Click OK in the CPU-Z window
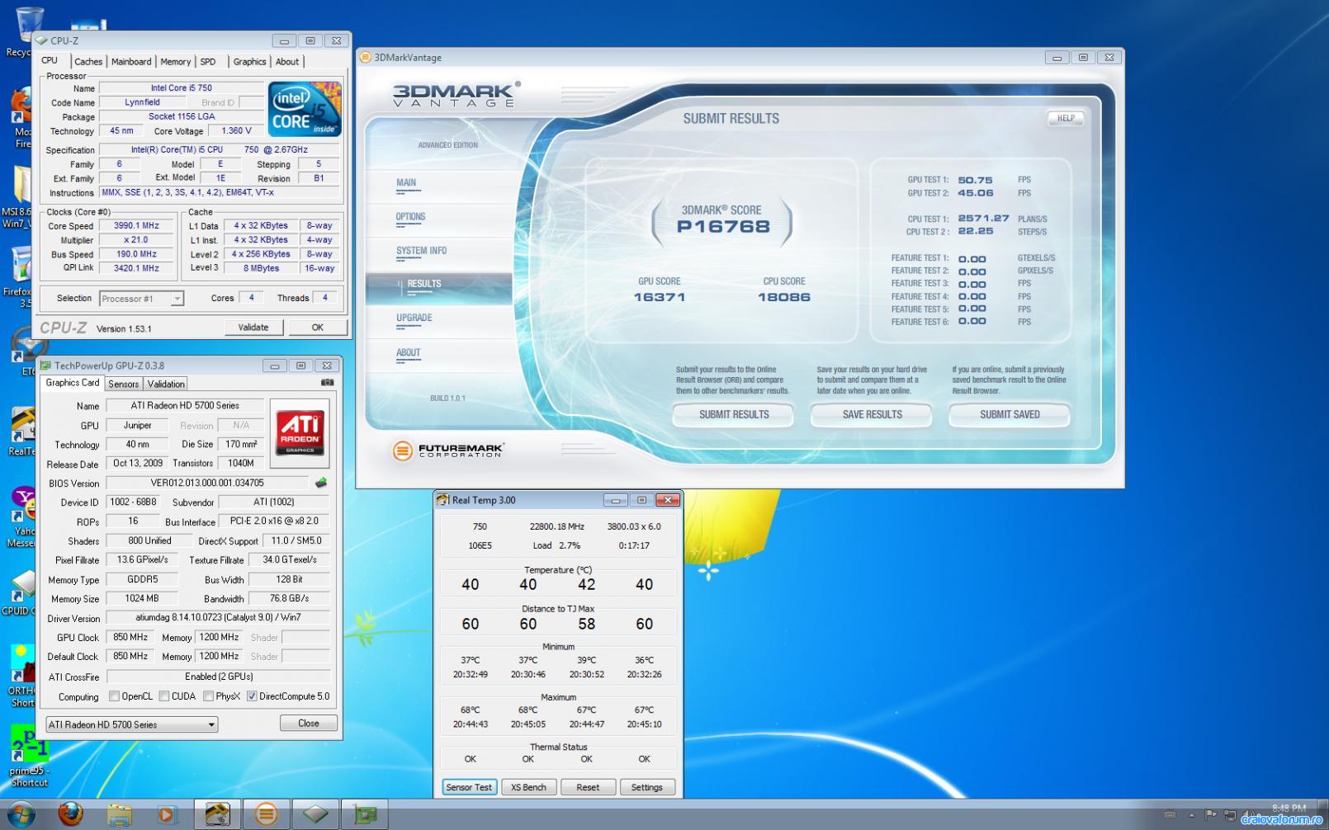1329x830 pixels. 318,328
